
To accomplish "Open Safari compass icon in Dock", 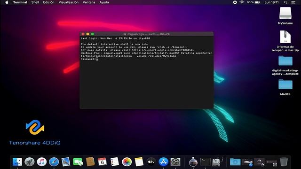I will (x=54, y=162).
